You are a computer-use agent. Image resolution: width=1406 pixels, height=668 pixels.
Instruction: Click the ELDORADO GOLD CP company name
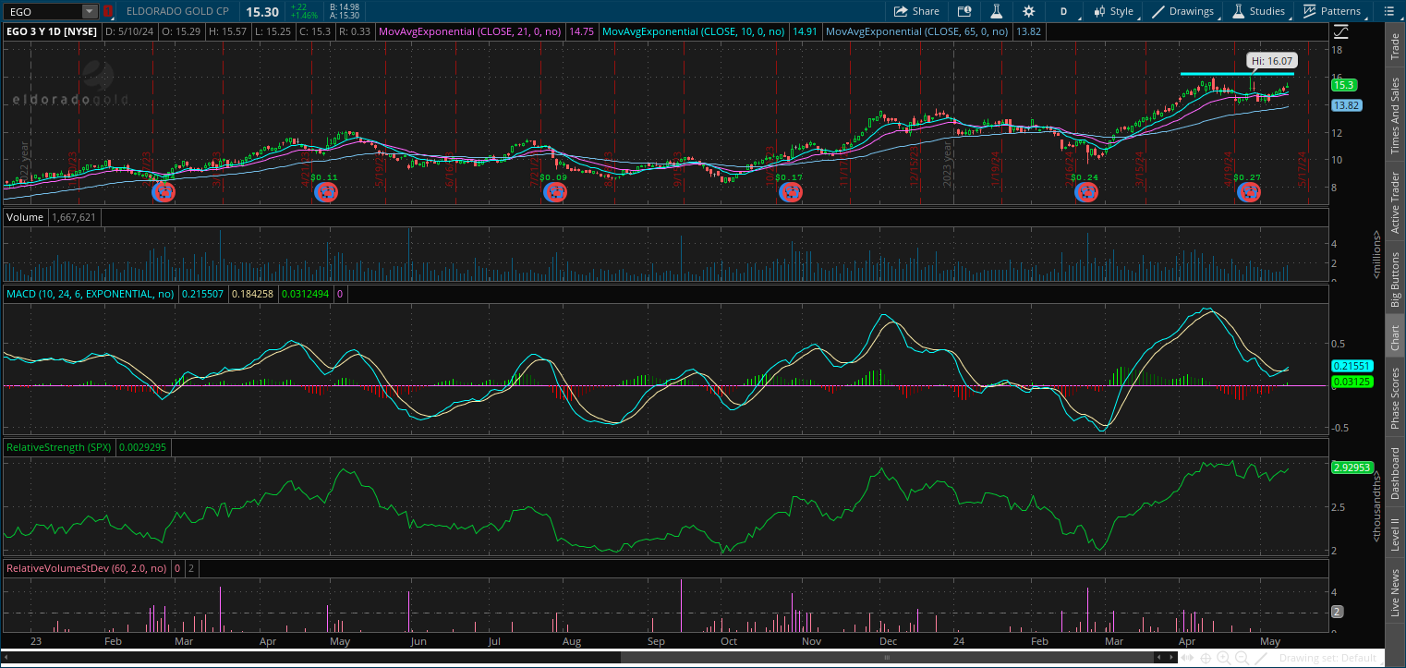coord(177,11)
